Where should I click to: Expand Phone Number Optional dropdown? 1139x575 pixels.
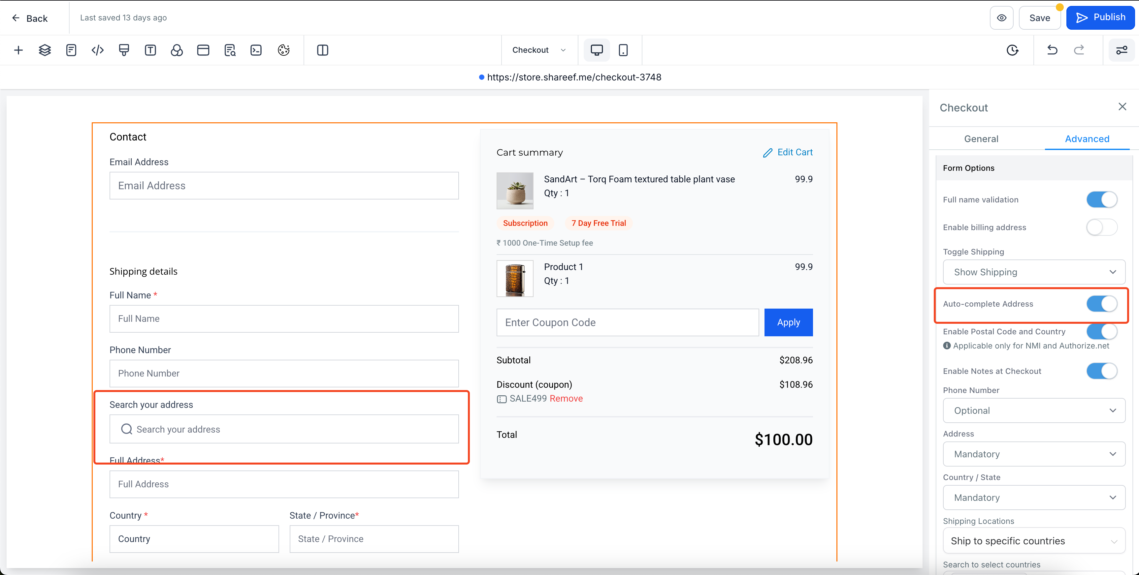pyautogui.click(x=1034, y=410)
